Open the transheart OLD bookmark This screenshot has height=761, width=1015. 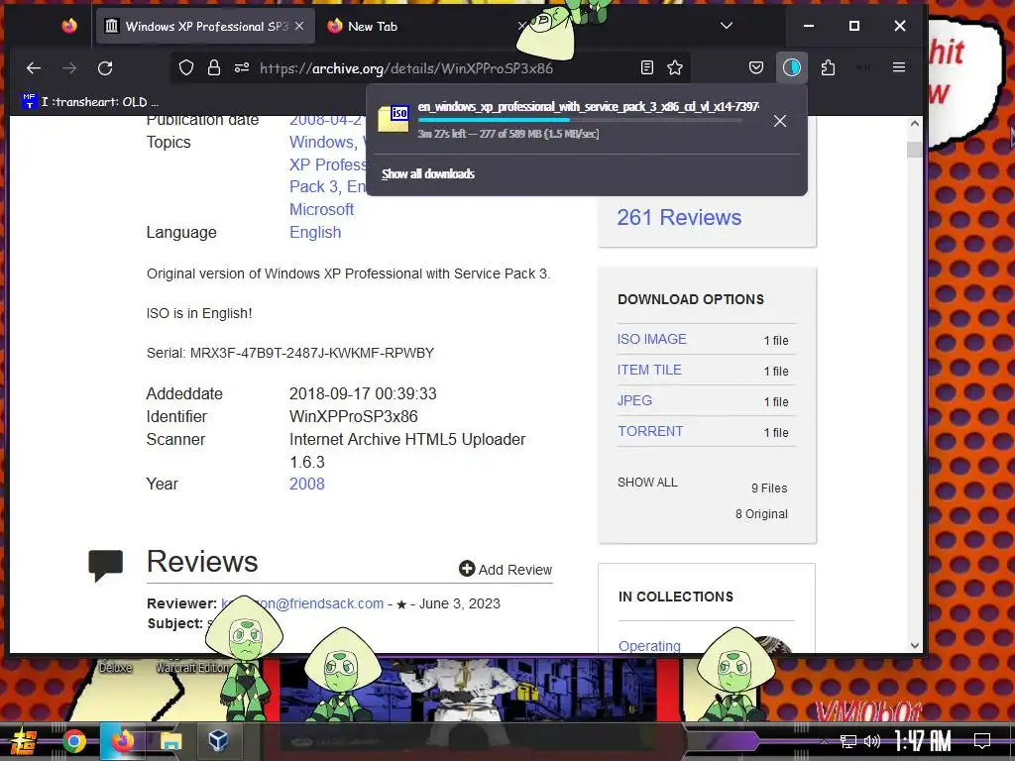tap(90, 102)
